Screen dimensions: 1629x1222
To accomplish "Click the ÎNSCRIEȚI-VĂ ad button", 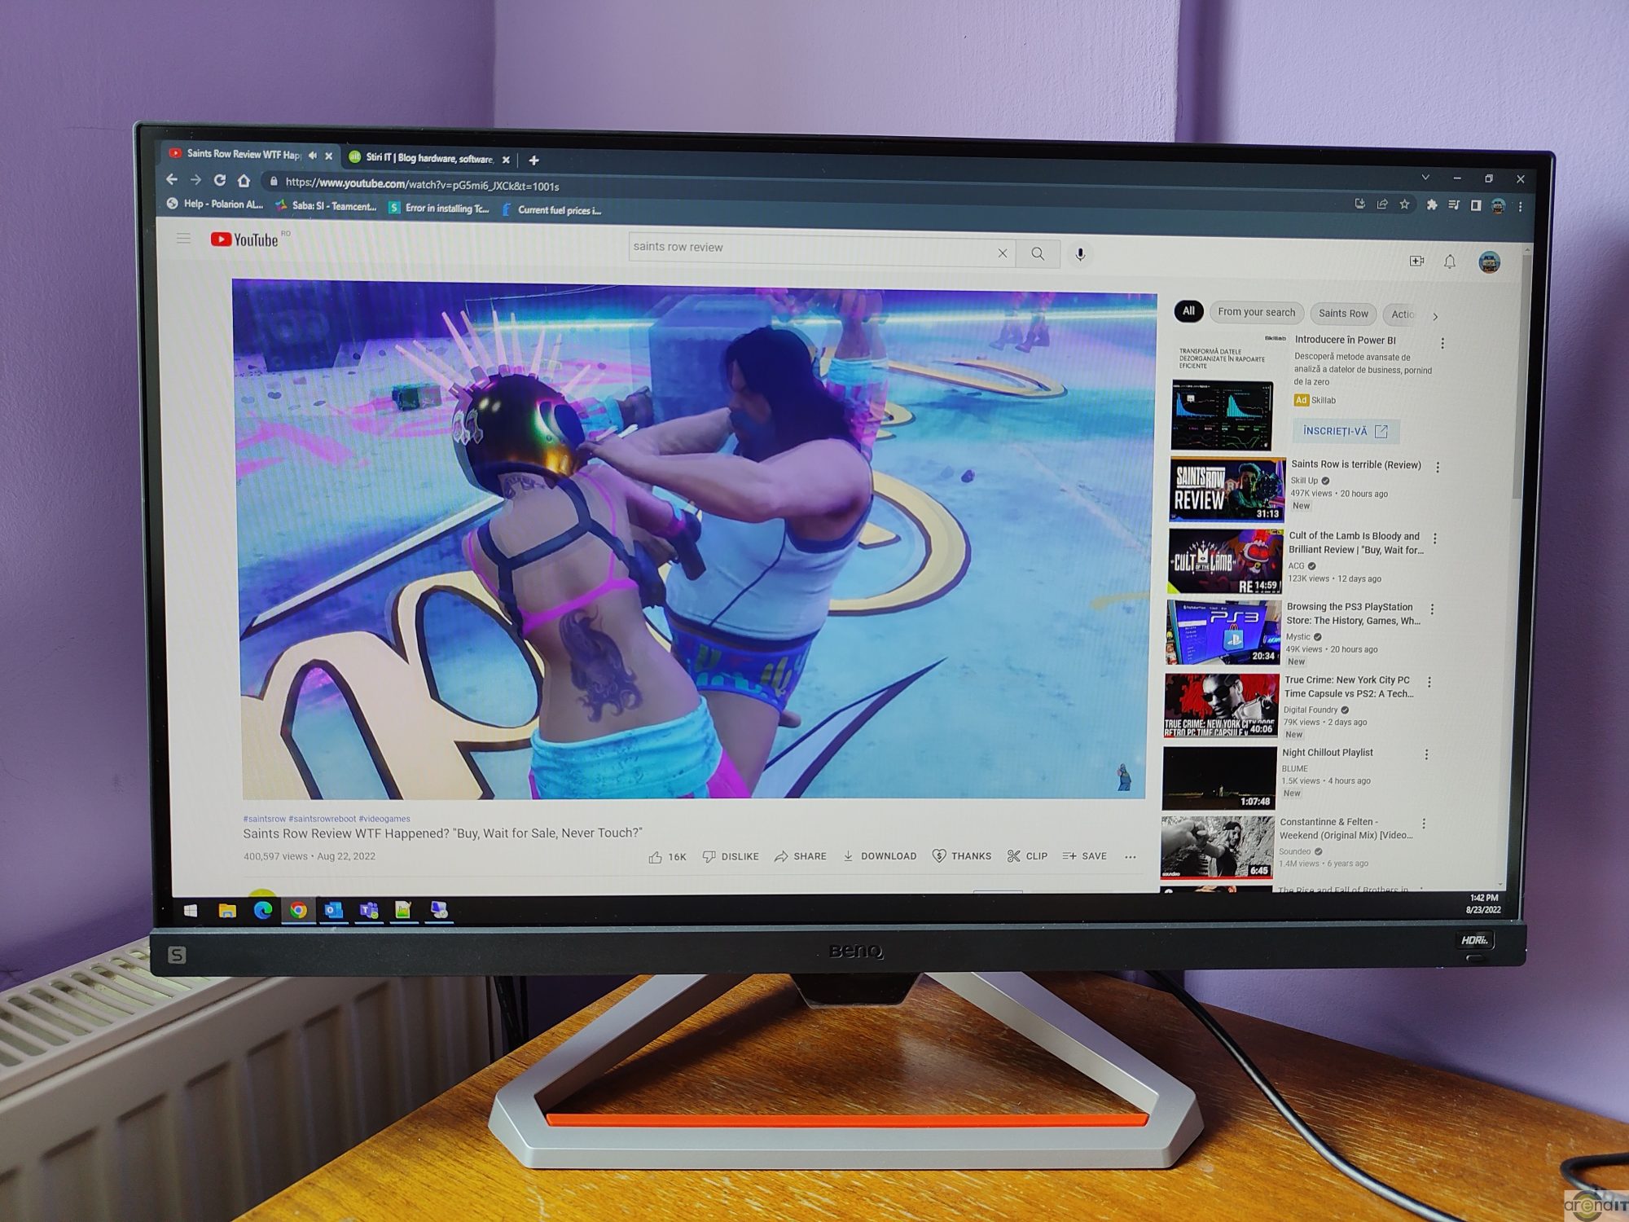I will (1345, 431).
